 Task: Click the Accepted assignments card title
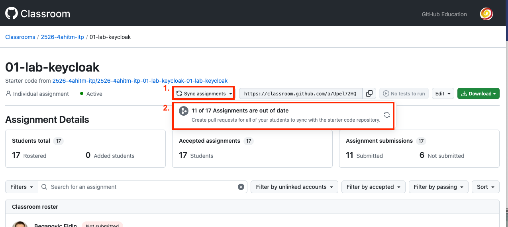(x=210, y=141)
